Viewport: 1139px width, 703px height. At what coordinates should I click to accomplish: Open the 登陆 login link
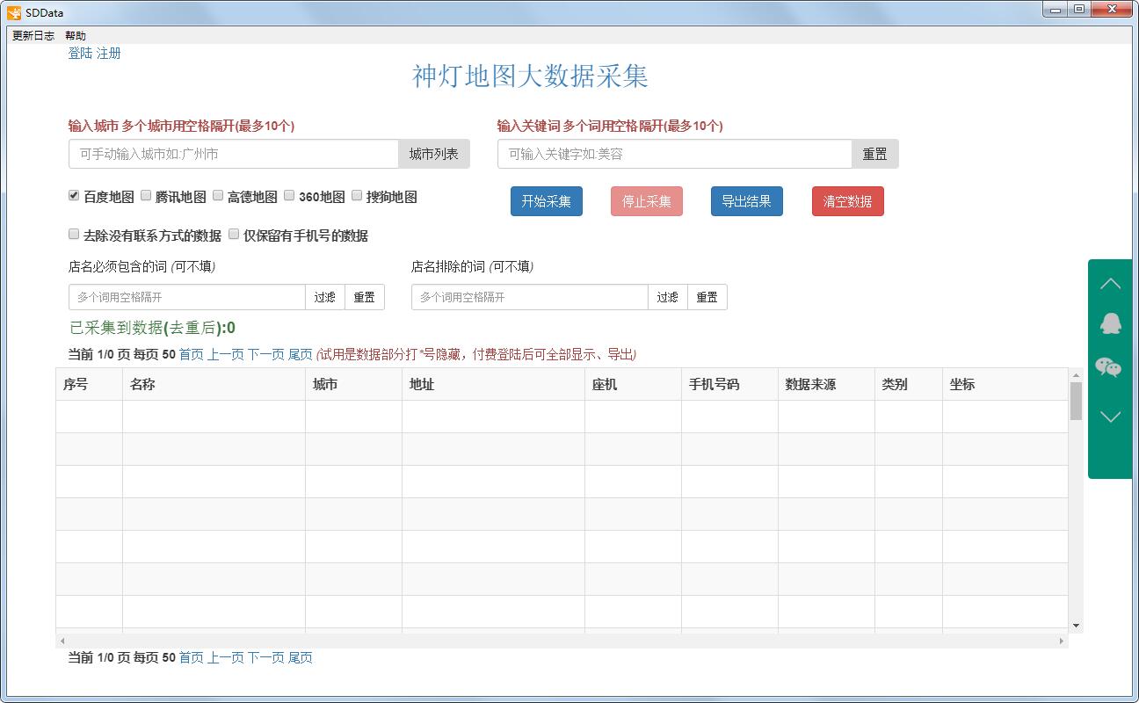point(78,54)
